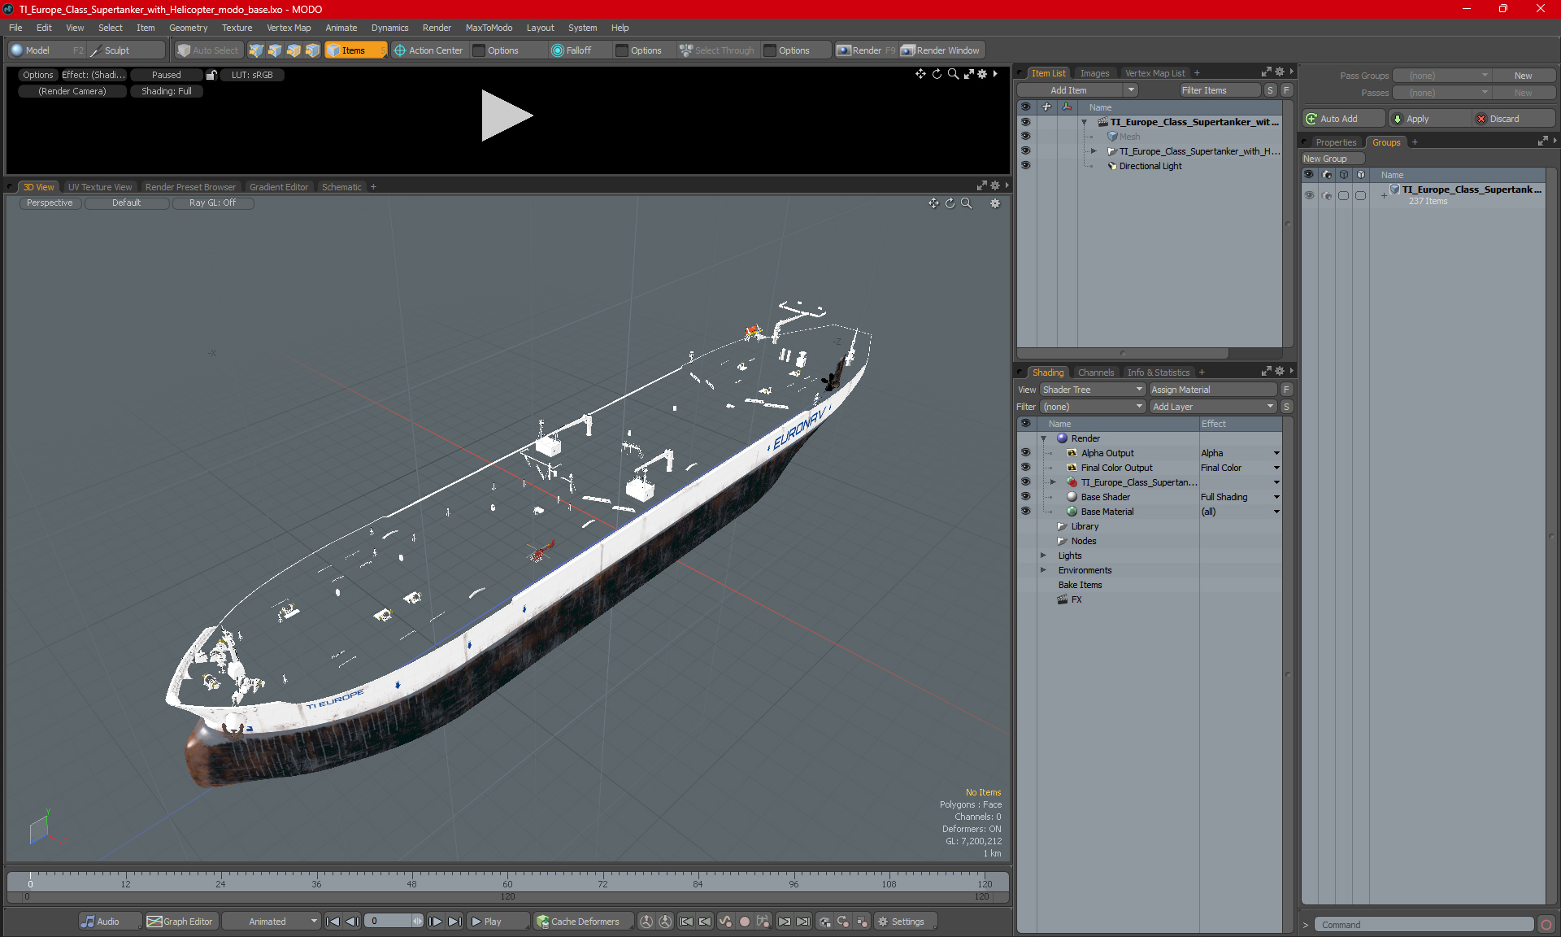Click the Discard button
This screenshot has width=1561, height=937.
1513,119
